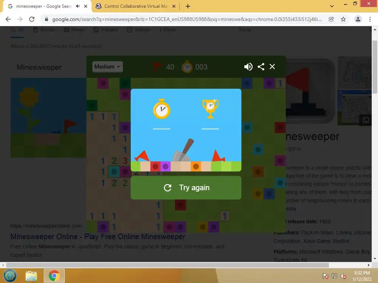Go back to the previous page
Image resolution: width=378 pixels, height=283 pixels.
[8, 19]
